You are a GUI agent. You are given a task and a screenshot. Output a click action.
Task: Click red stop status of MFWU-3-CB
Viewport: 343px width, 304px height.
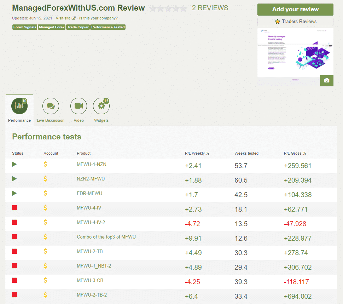pyautogui.click(x=14, y=280)
